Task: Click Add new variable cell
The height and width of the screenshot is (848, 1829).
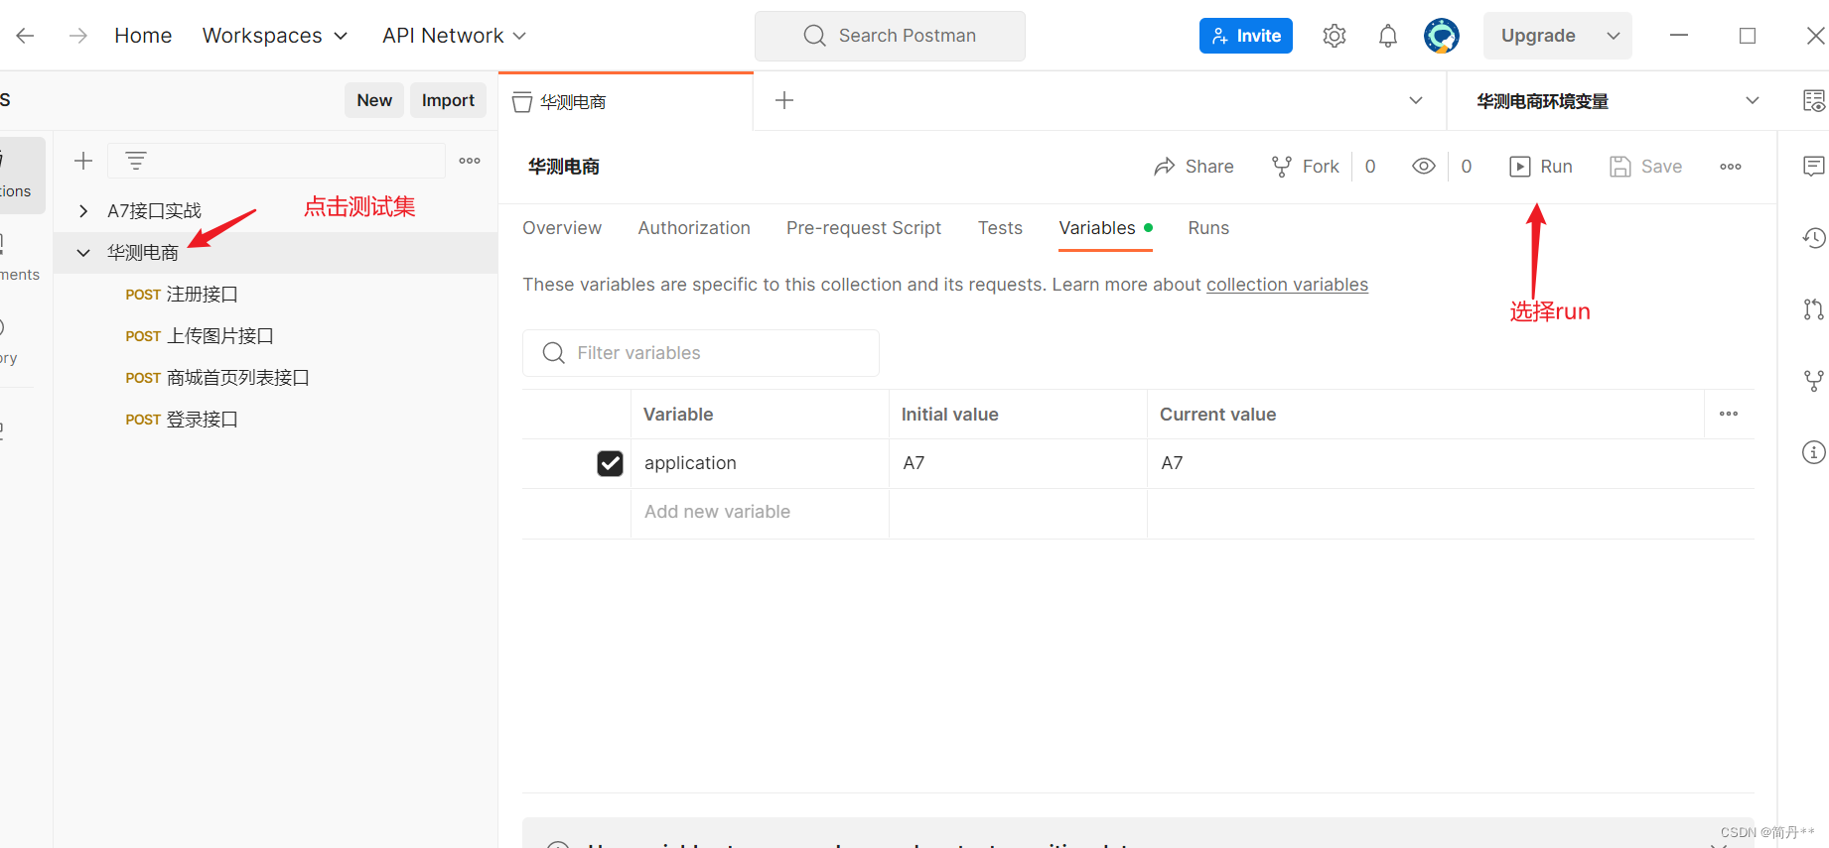Action: tap(760, 512)
